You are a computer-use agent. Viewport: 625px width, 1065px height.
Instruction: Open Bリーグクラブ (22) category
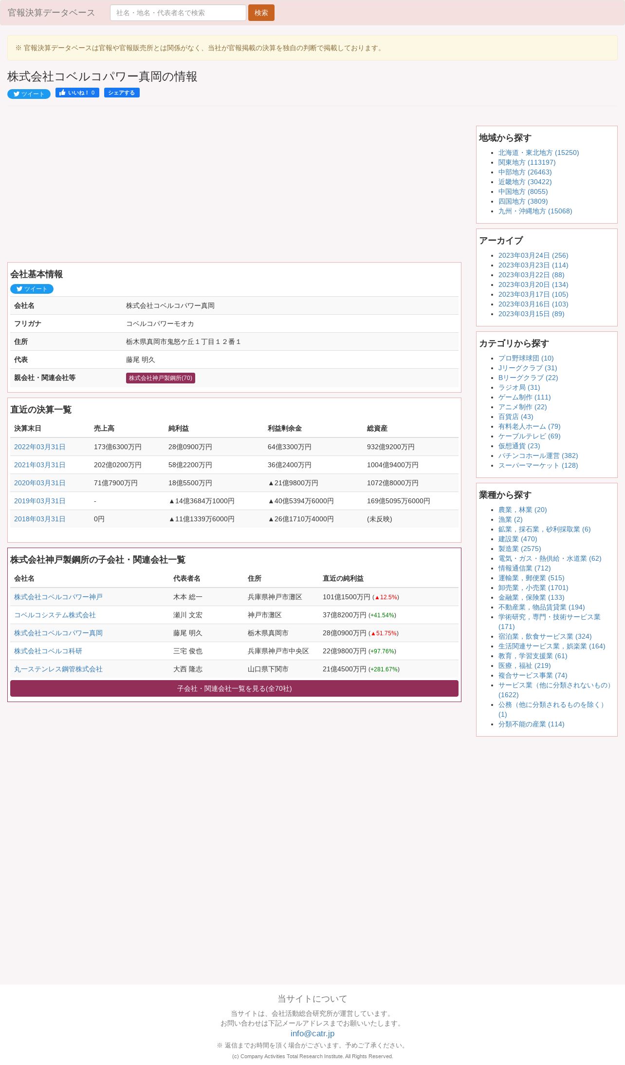coord(528,378)
